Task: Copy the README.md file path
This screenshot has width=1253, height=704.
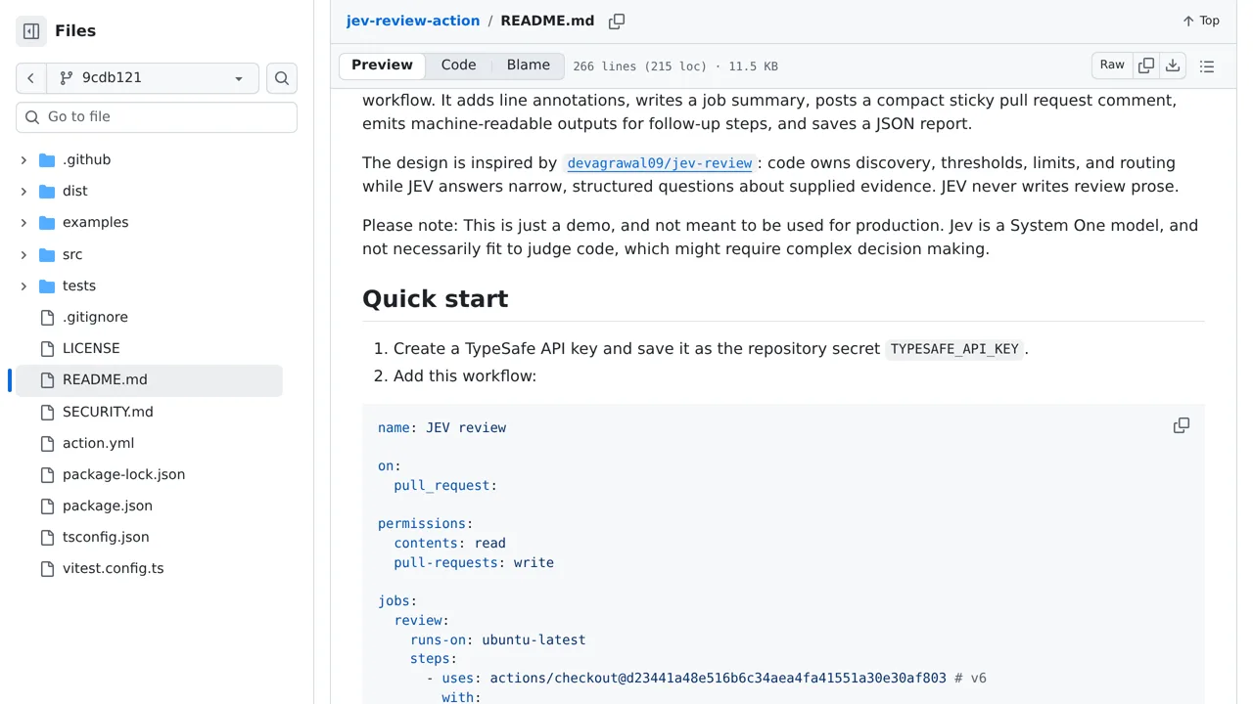Action: coord(617,22)
